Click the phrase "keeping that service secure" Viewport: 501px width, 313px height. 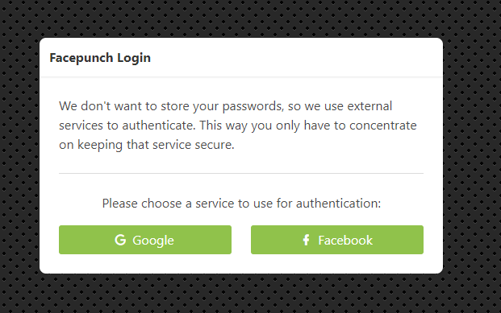coord(156,145)
